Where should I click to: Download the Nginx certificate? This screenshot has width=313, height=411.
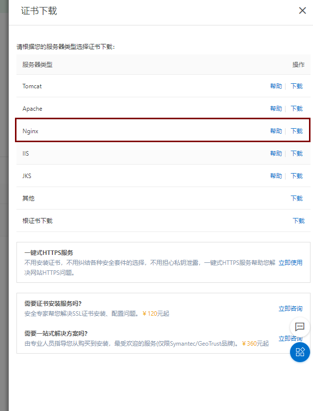tap(297, 131)
